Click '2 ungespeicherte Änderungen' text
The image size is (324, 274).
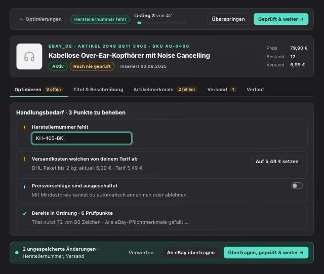click(x=59, y=249)
